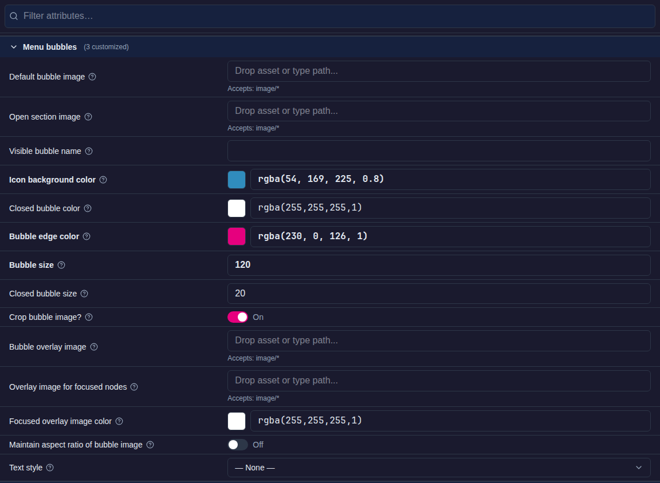Image resolution: width=660 pixels, height=483 pixels.
Task: Click the Default bubble image path field
Action: [439, 71]
